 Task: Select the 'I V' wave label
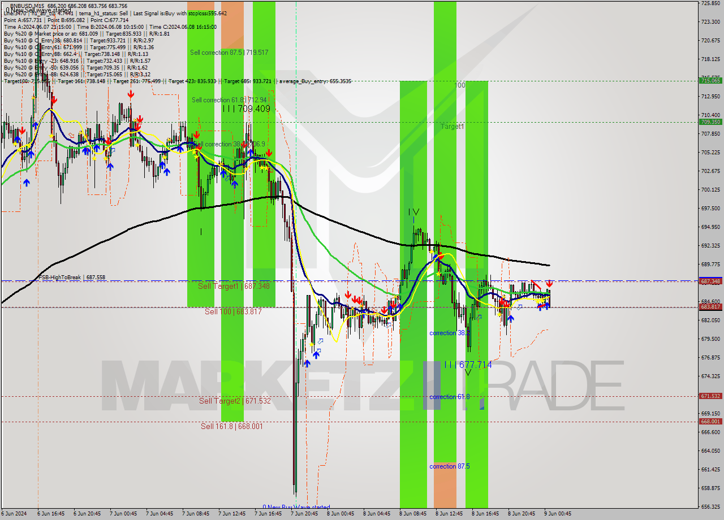click(x=414, y=212)
